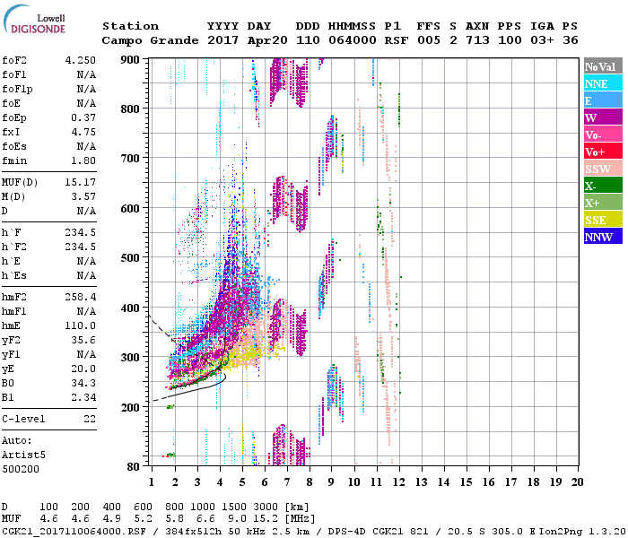Screen dimensions: 628x538
Task: Click the 500 km height axis label
Action: [x=130, y=258]
